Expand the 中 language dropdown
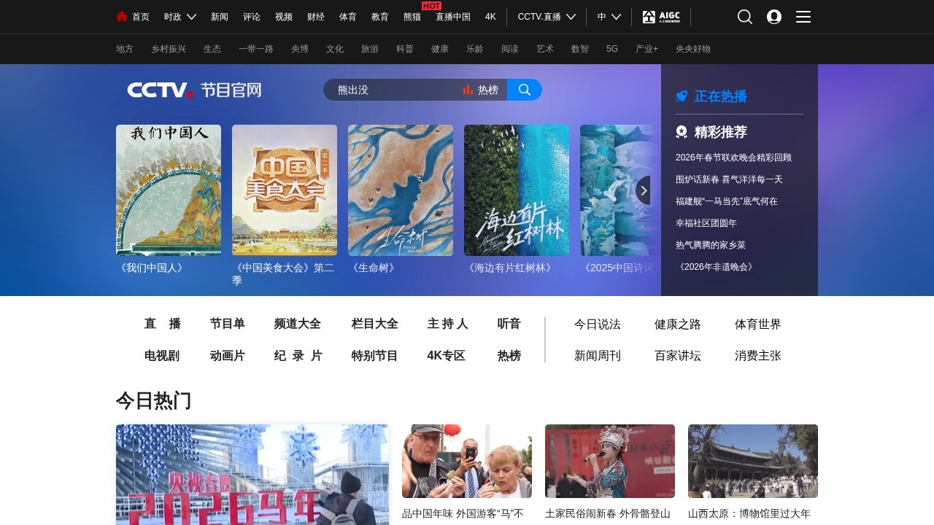The image size is (934, 525). pyautogui.click(x=608, y=16)
